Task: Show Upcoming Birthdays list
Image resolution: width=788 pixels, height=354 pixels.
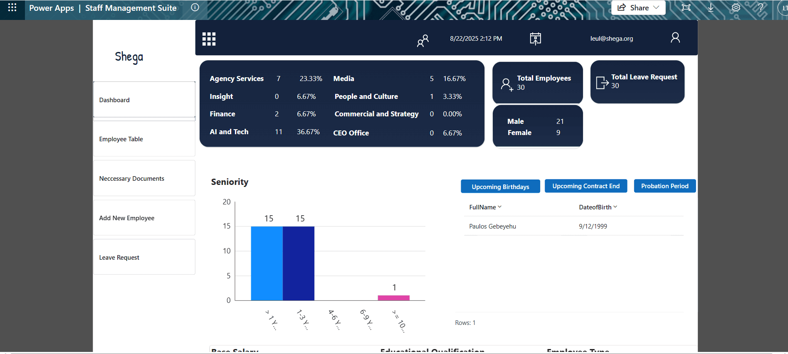Action: (500, 187)
